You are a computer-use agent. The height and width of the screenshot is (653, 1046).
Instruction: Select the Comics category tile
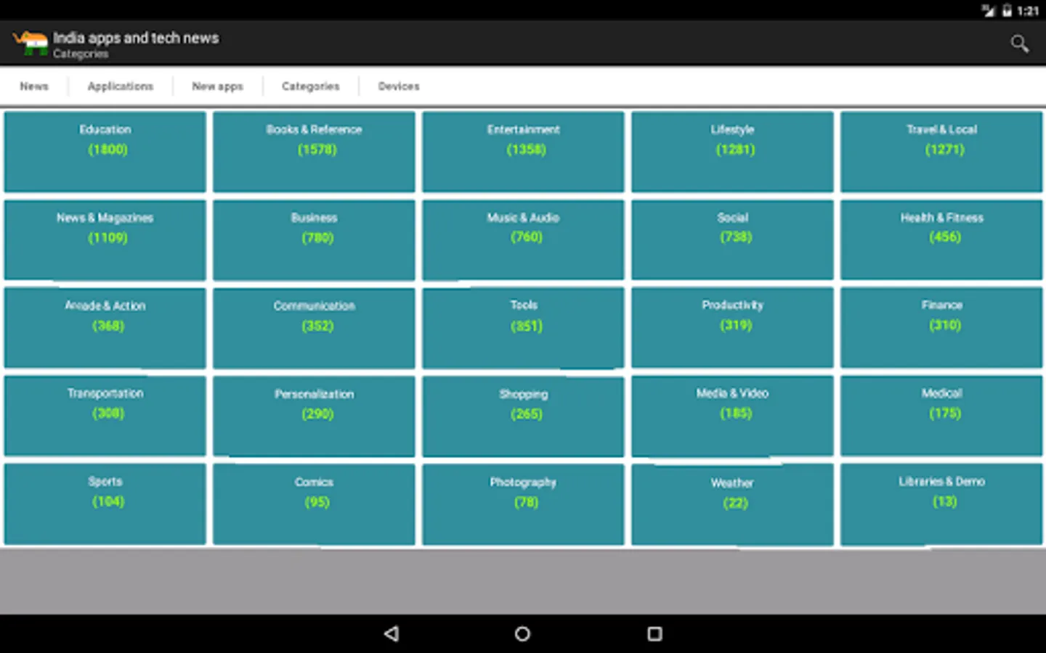pyautogui.click(x=314, y=504)
